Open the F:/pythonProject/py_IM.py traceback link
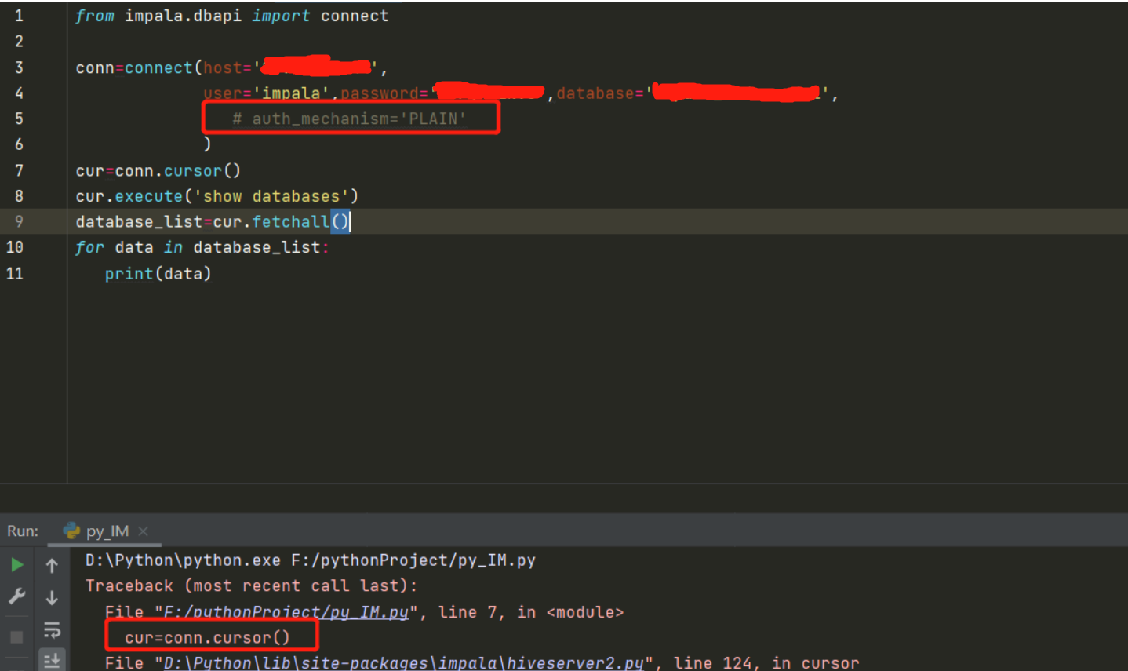1128x671 pixels. [x=286, y=612]
